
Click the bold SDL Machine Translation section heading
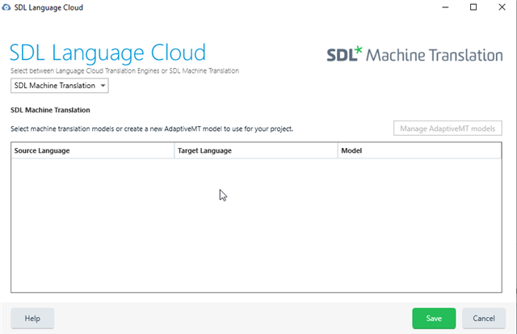pyautogui.click(x=50, y=110)
